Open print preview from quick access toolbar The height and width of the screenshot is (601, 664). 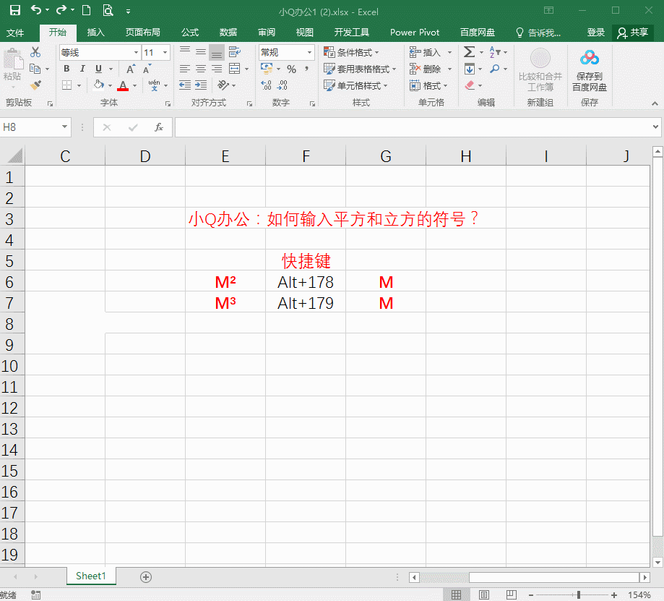(x=108, y=10)
